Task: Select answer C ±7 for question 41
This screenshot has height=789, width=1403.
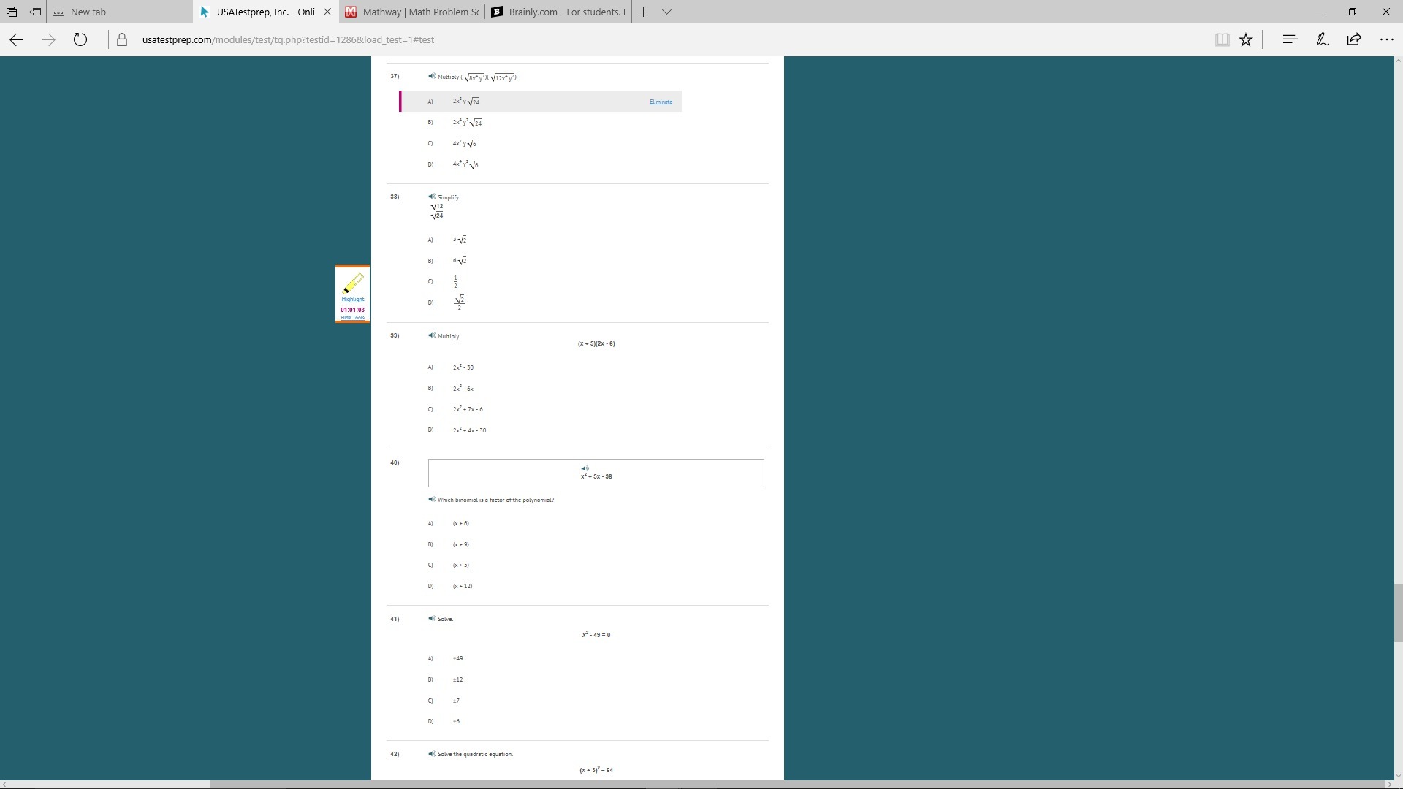Action: (x=456, y=701)
